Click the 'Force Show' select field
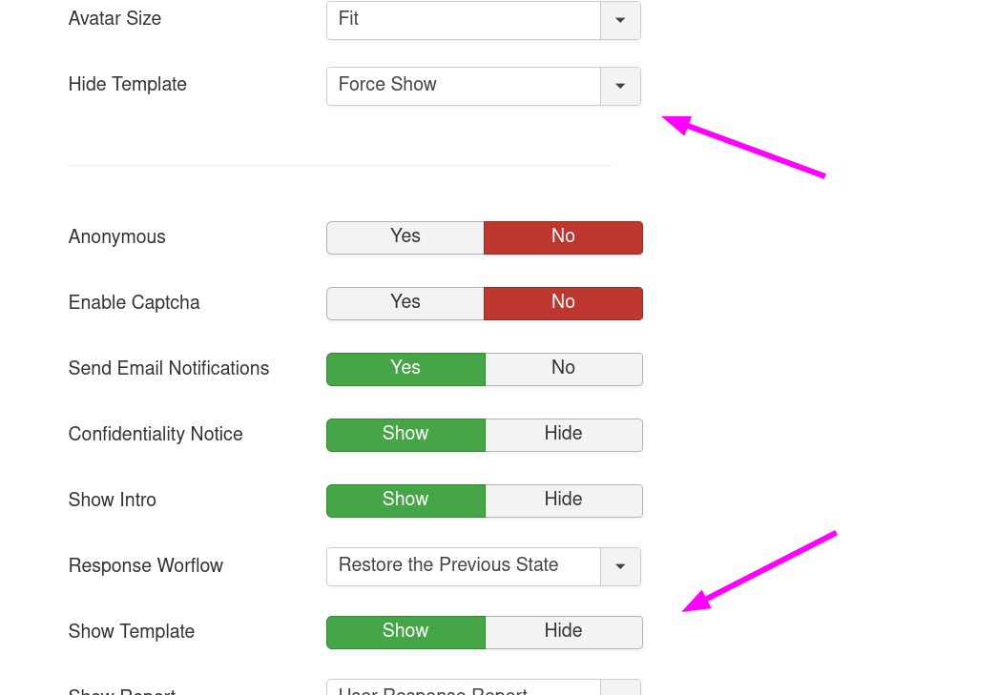Screen dimensions: 998x695 [x=464, y=86]
